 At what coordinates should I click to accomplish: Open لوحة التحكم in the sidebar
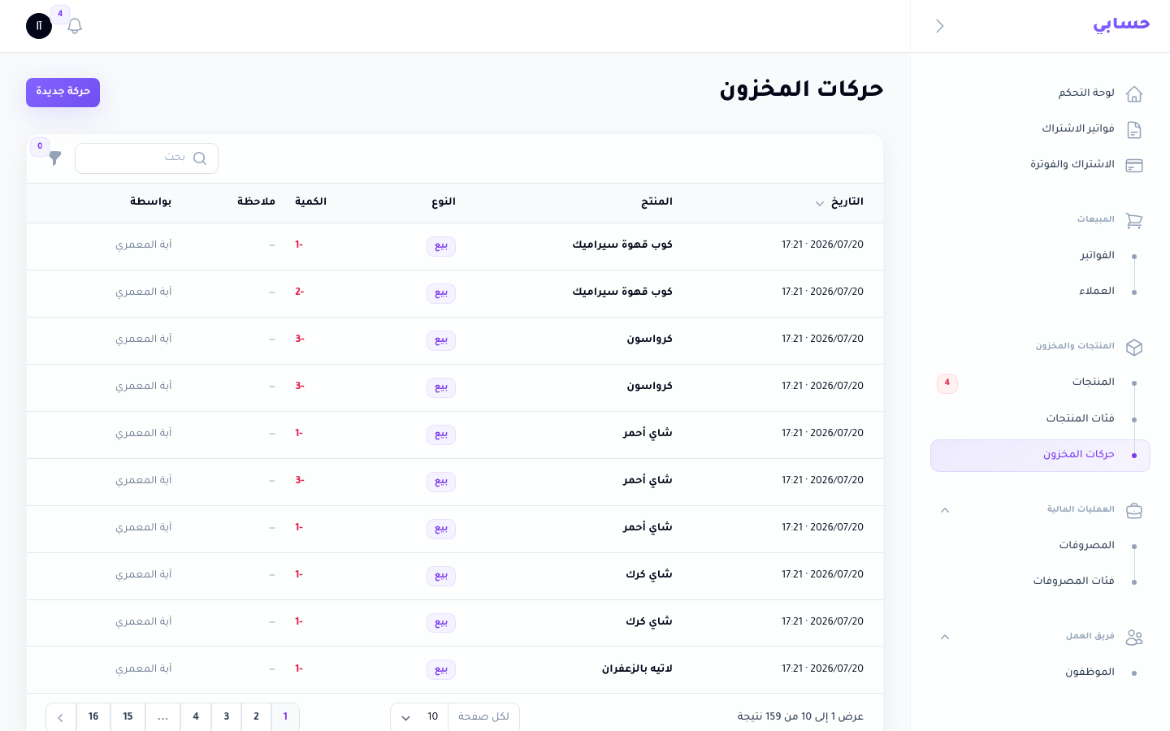point(1085,93)
